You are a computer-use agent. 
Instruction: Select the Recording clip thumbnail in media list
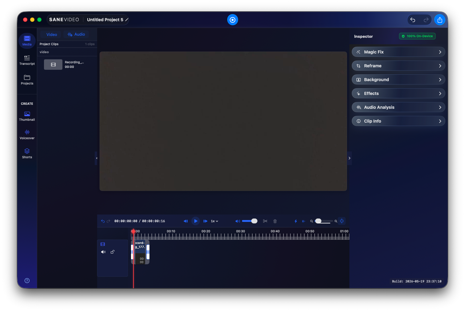pos(53,65)
